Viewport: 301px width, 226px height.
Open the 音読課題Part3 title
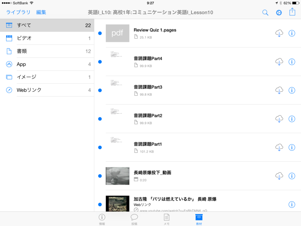148,87
